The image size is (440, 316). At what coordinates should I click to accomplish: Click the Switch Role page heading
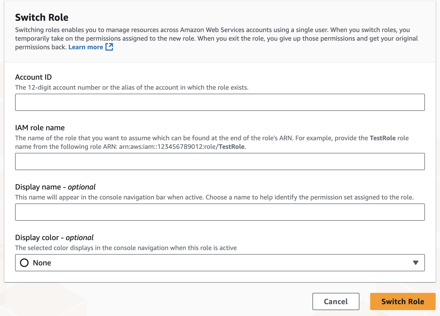(42, 17)
